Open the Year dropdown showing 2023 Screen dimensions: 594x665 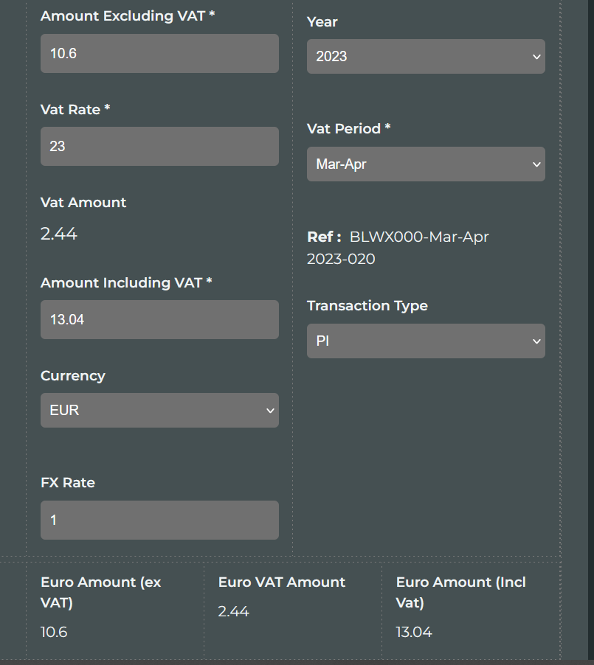(x=426, y=57)
